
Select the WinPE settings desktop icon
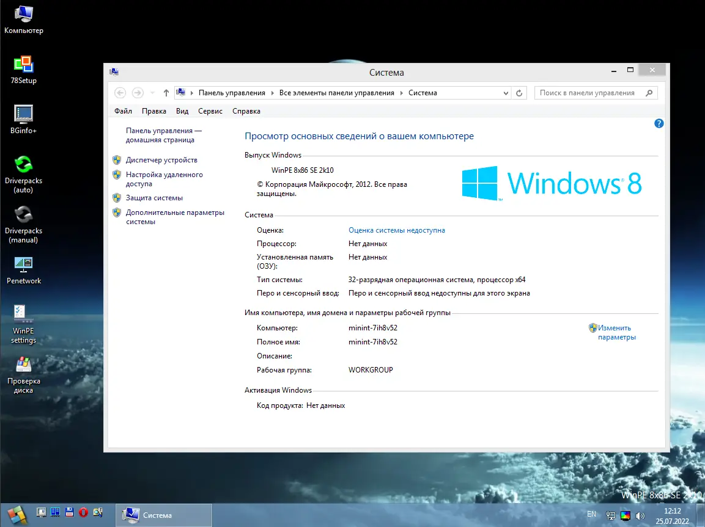23,324
